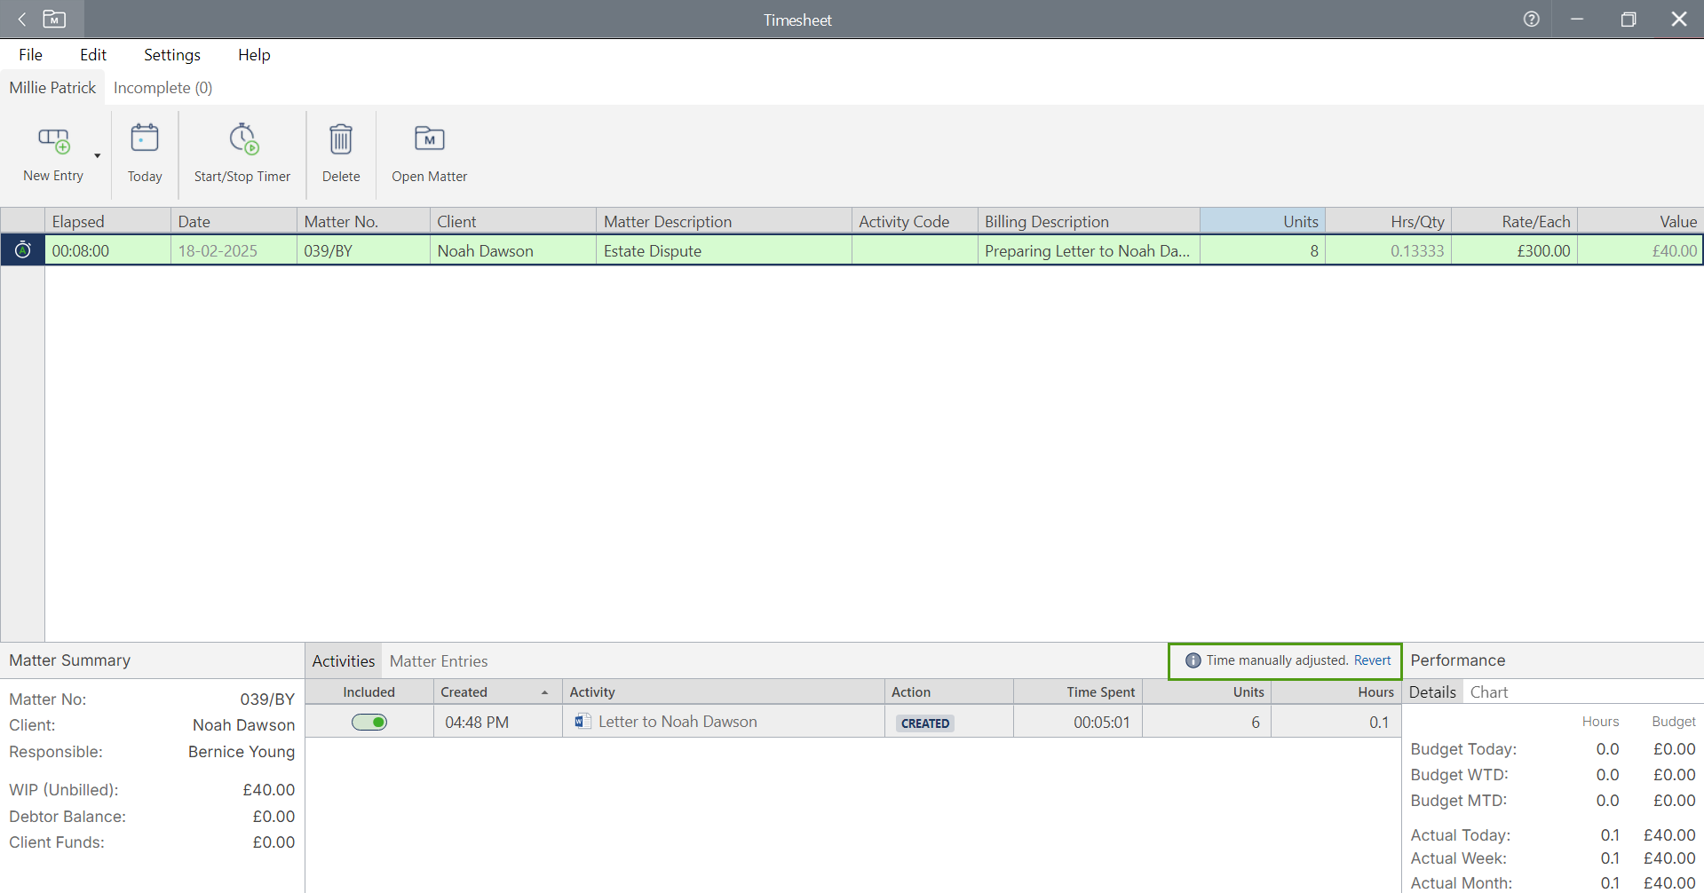This screenshot has width=1704, height=893.
Task: Open the Settings menu
Action: point(172,55)
